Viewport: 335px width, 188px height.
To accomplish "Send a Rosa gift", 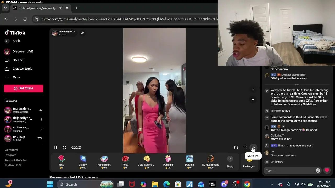I will (125, 162).
